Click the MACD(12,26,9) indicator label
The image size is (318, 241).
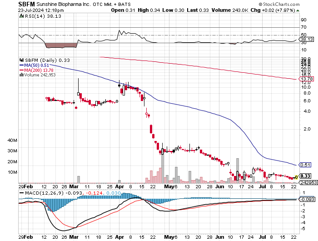click(x=45, y=193)
